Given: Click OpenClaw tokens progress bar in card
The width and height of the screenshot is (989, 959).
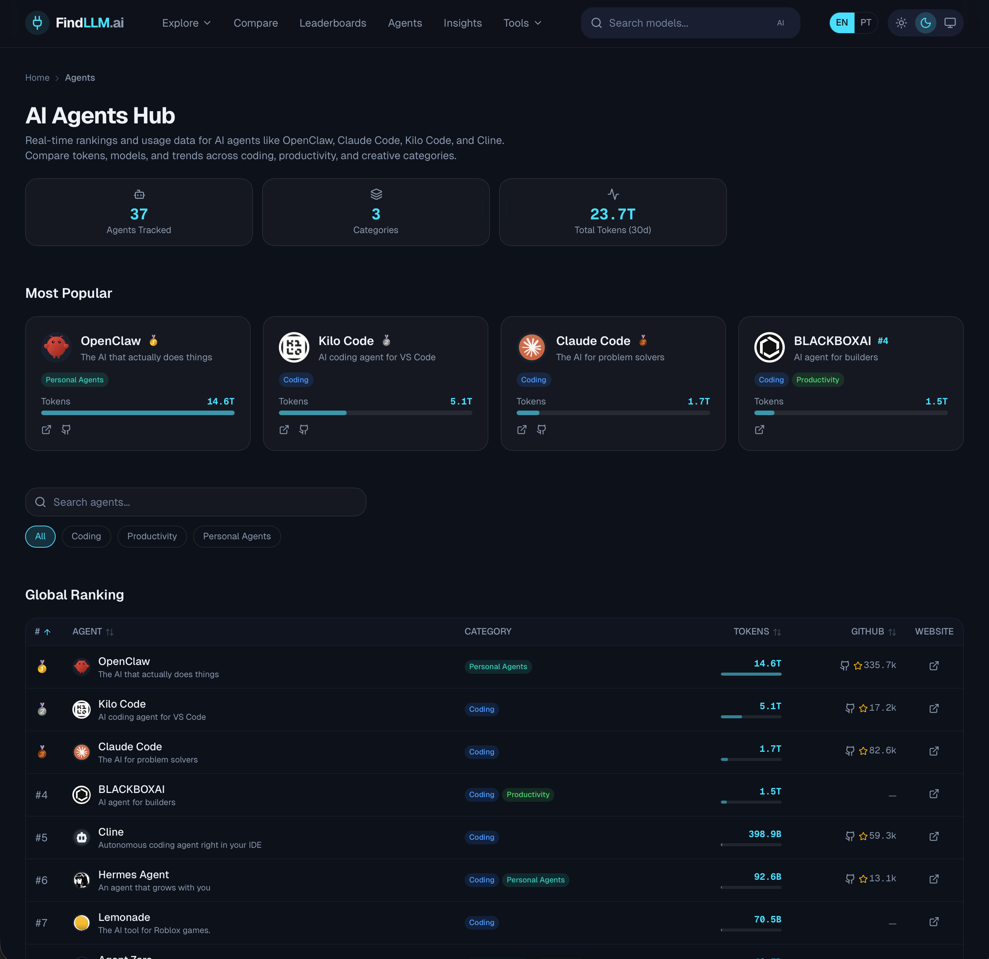Looking at the screenshot, I should tap(138, 412).
